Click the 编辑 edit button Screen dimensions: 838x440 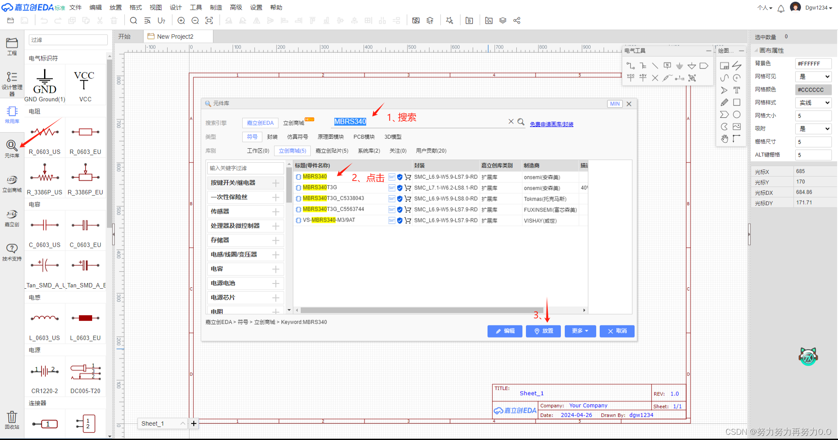point(505,331)
